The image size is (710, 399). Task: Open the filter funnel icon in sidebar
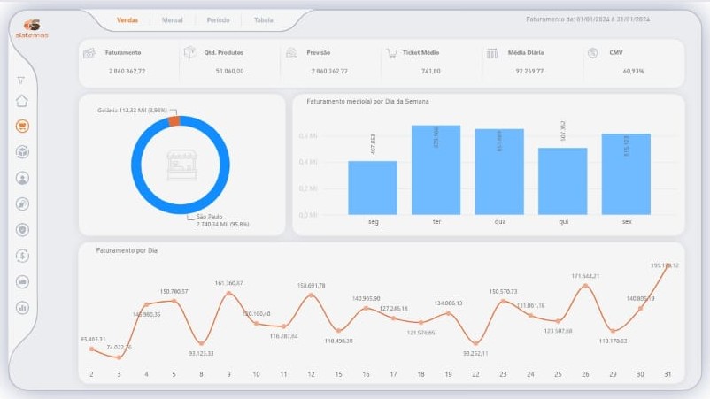tap(21, 81)
